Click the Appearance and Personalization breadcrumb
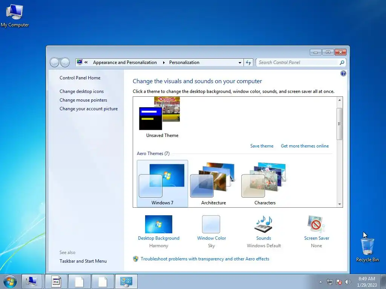The height and width of the screenshot is (289, 386). tap(125, 62)
